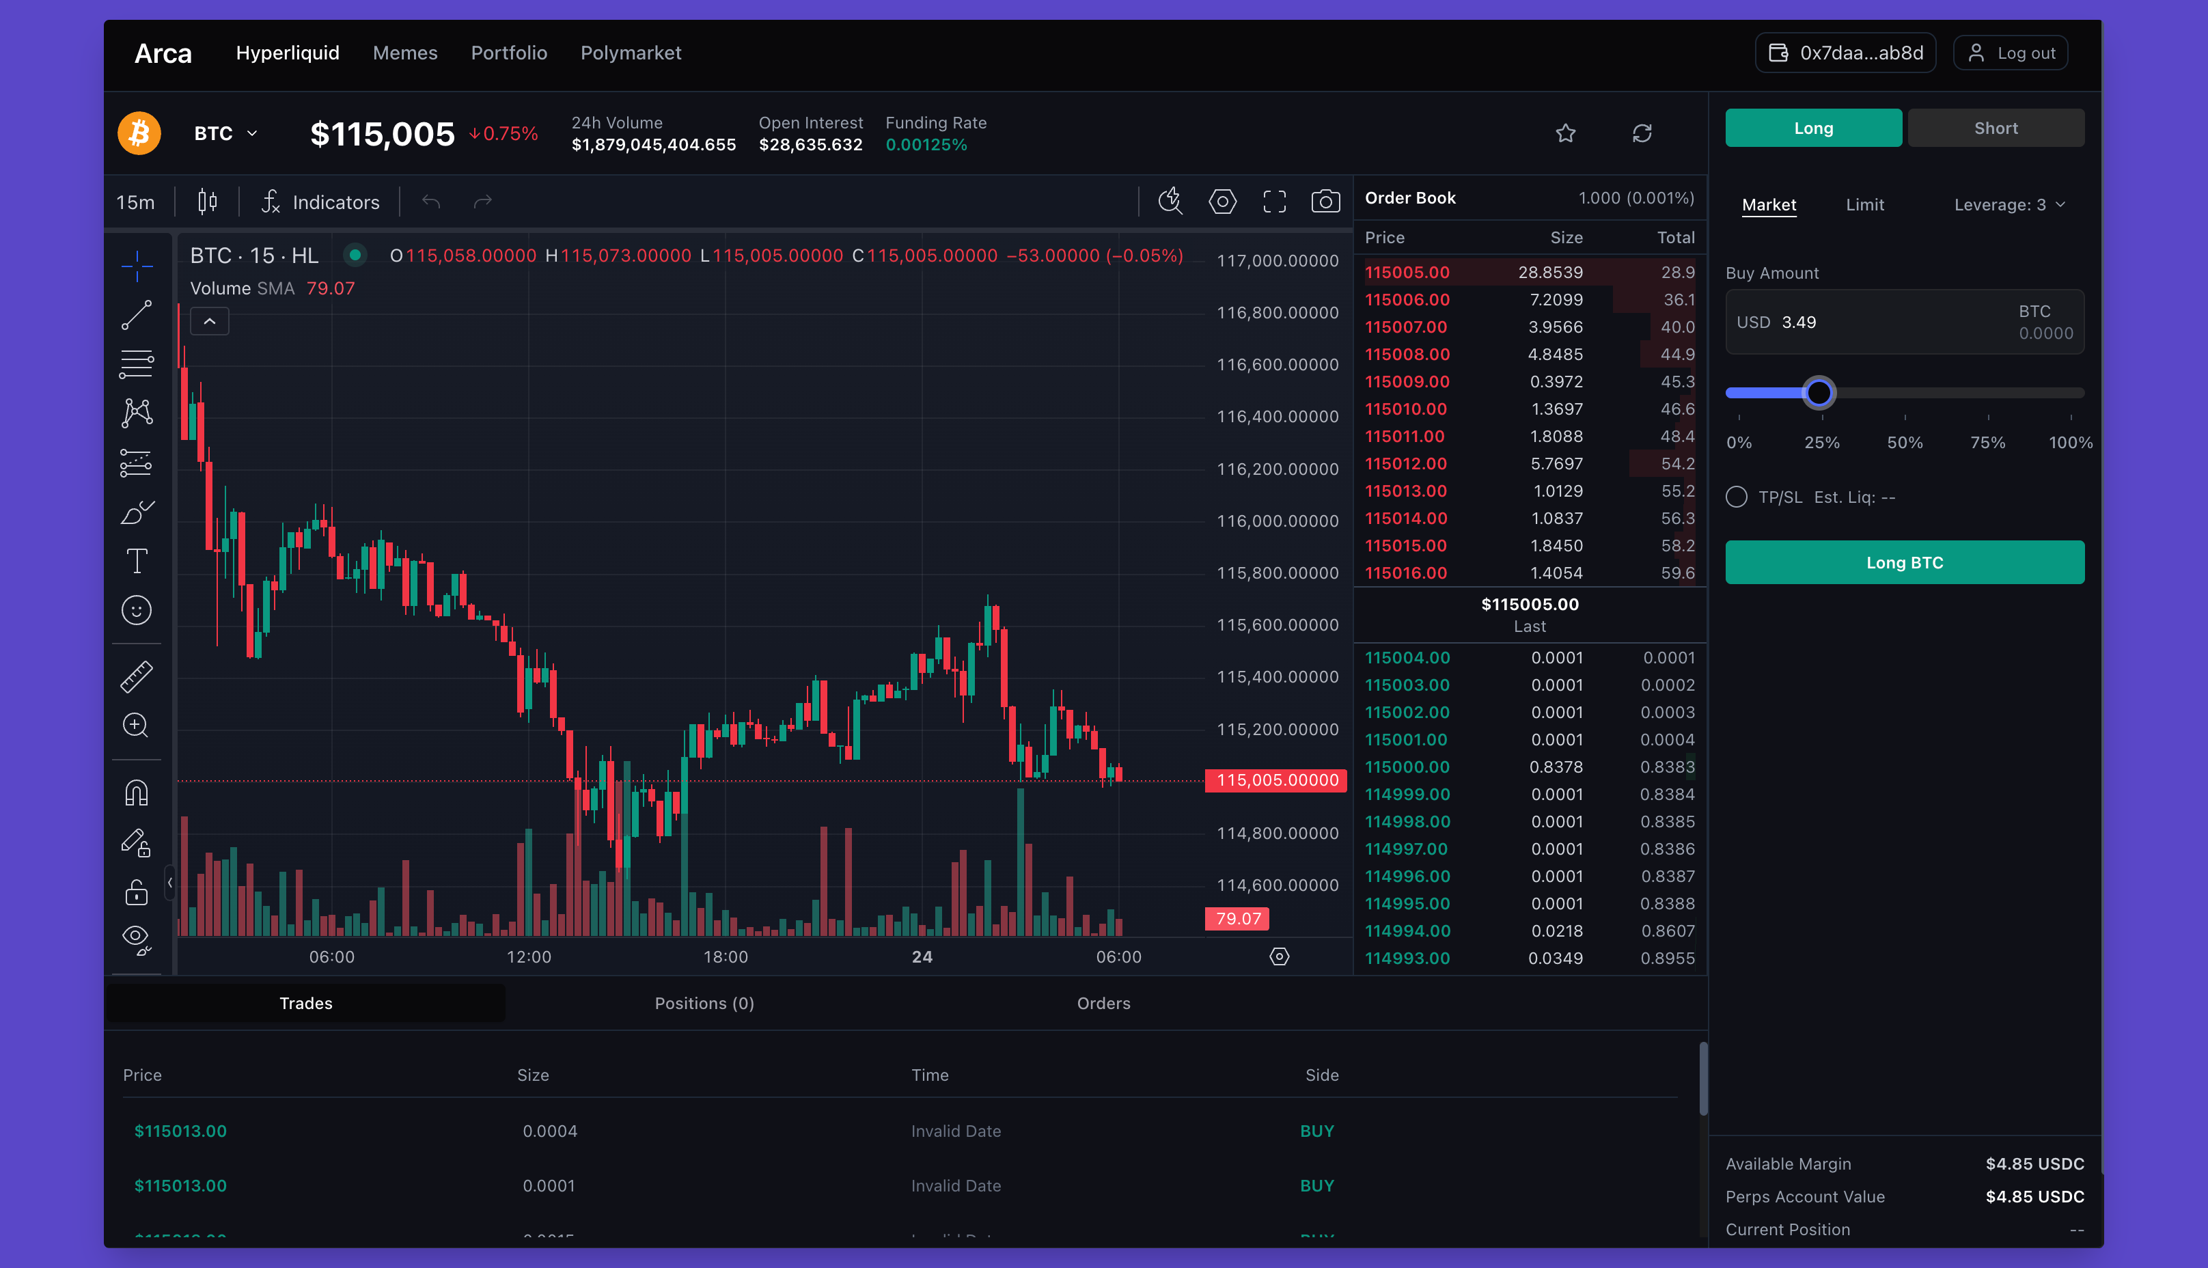The image size is (2208, 1268).
Task: Open the Portfolio page
Action: coord(510,53)
